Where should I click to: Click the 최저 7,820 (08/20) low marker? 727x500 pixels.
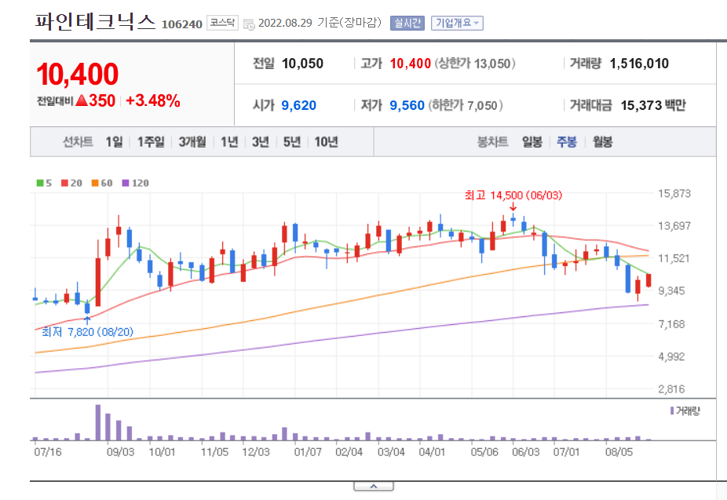coord(88,332)
